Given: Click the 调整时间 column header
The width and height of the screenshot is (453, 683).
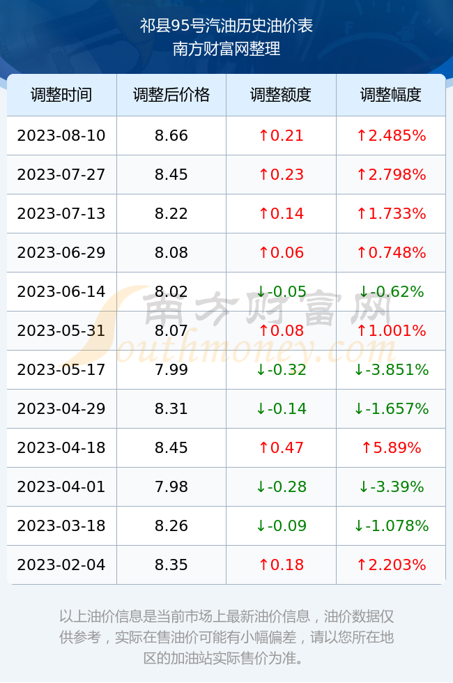Looking at the screenshot, I should click(61, 95).
